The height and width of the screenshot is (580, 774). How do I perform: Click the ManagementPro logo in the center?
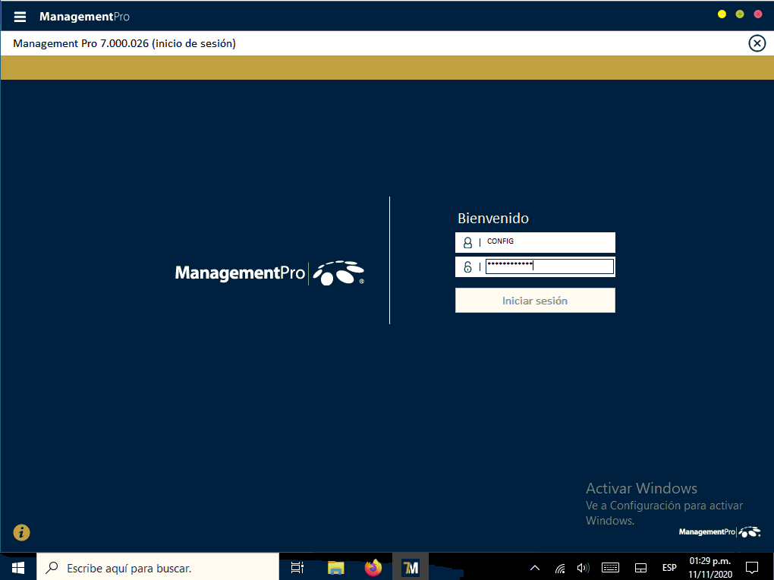pyautogui.click(x=269, y=273)
